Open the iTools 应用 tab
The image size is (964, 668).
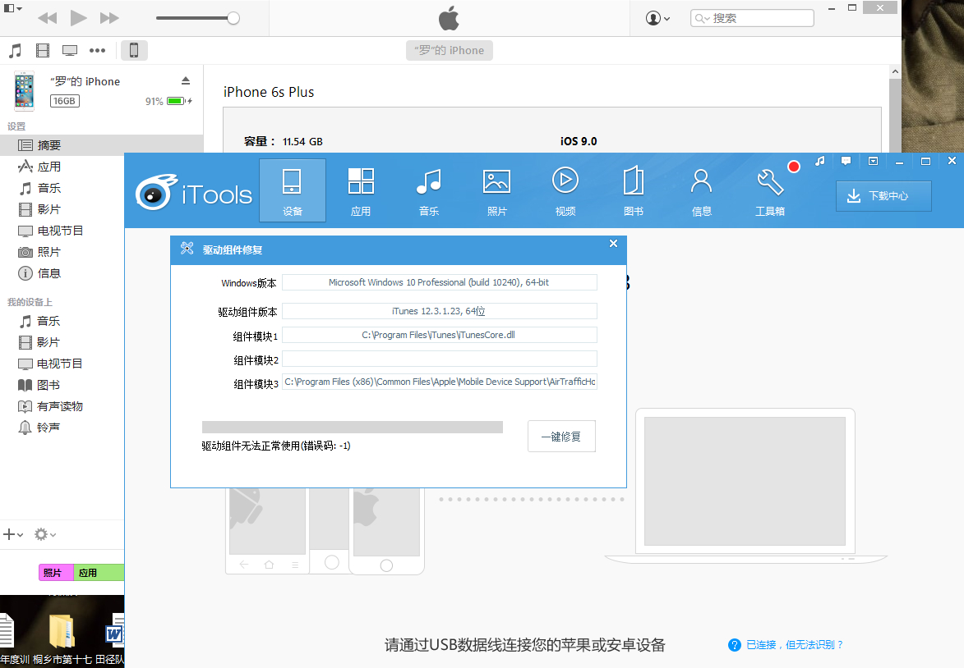click(361, 190)
